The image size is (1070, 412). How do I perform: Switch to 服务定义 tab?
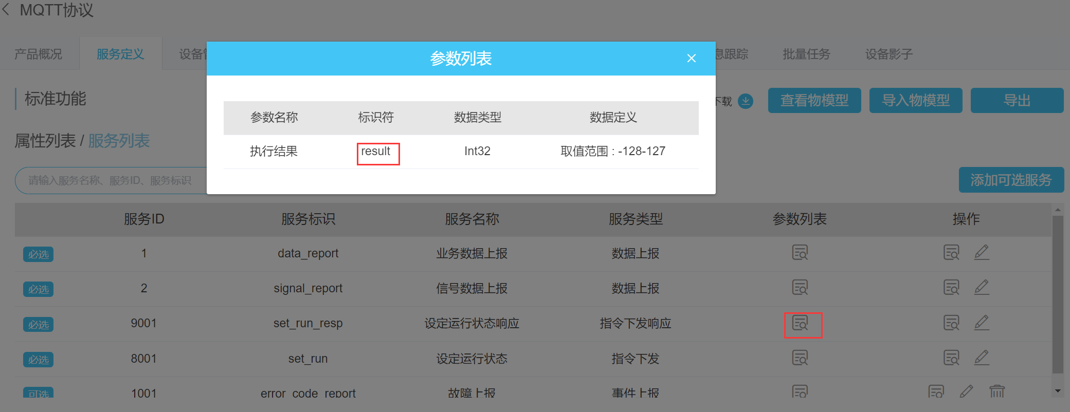coord(120,54)
